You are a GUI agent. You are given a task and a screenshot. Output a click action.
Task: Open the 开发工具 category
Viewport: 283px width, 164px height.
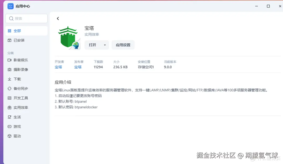pyautogui.click(x=26, y=98)
